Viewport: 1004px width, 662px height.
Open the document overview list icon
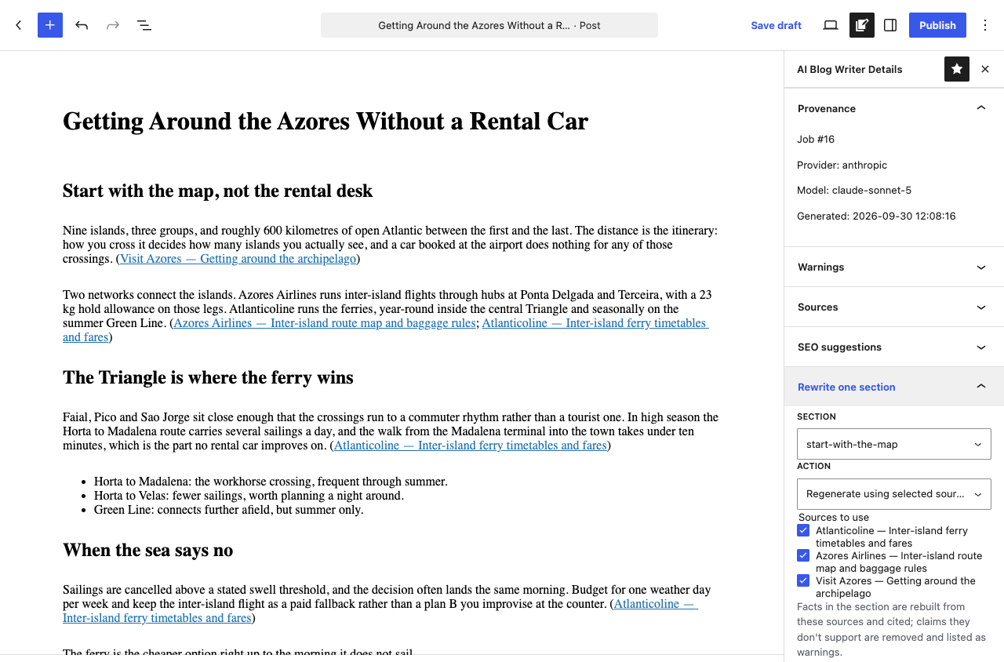point(144,25)
